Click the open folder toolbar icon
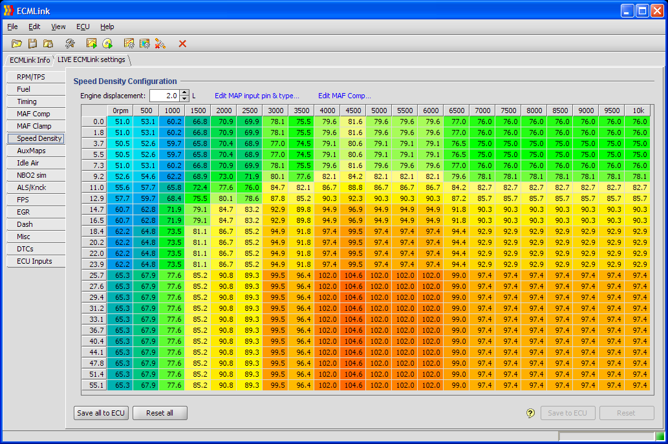The image size is (668, 444). (17, 43)
